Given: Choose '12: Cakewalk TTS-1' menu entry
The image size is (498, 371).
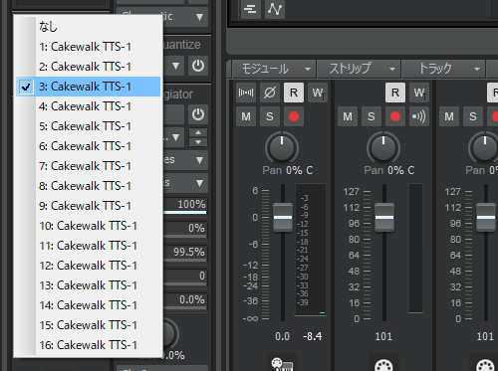Looking at the screenshot, I should pyautogui.click(x=88, y=266).
